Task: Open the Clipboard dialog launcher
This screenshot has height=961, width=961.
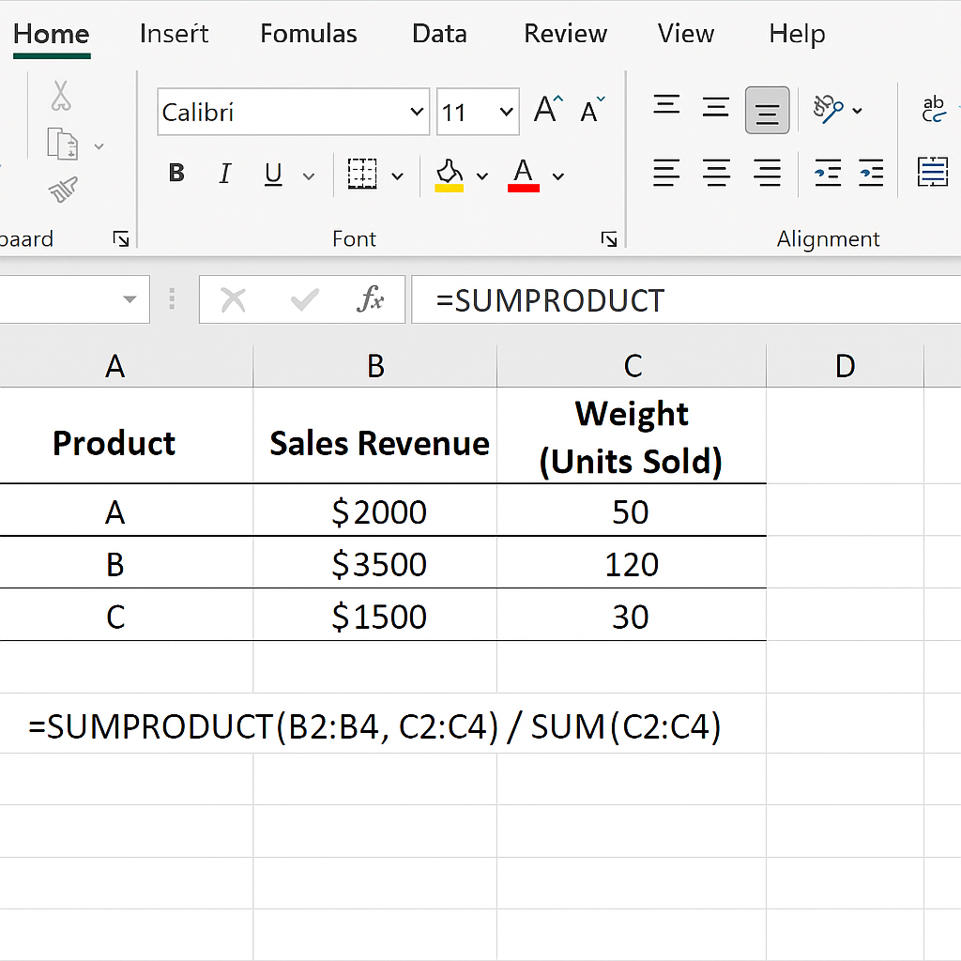Action: pyautogui.click(x=121, y=238)
